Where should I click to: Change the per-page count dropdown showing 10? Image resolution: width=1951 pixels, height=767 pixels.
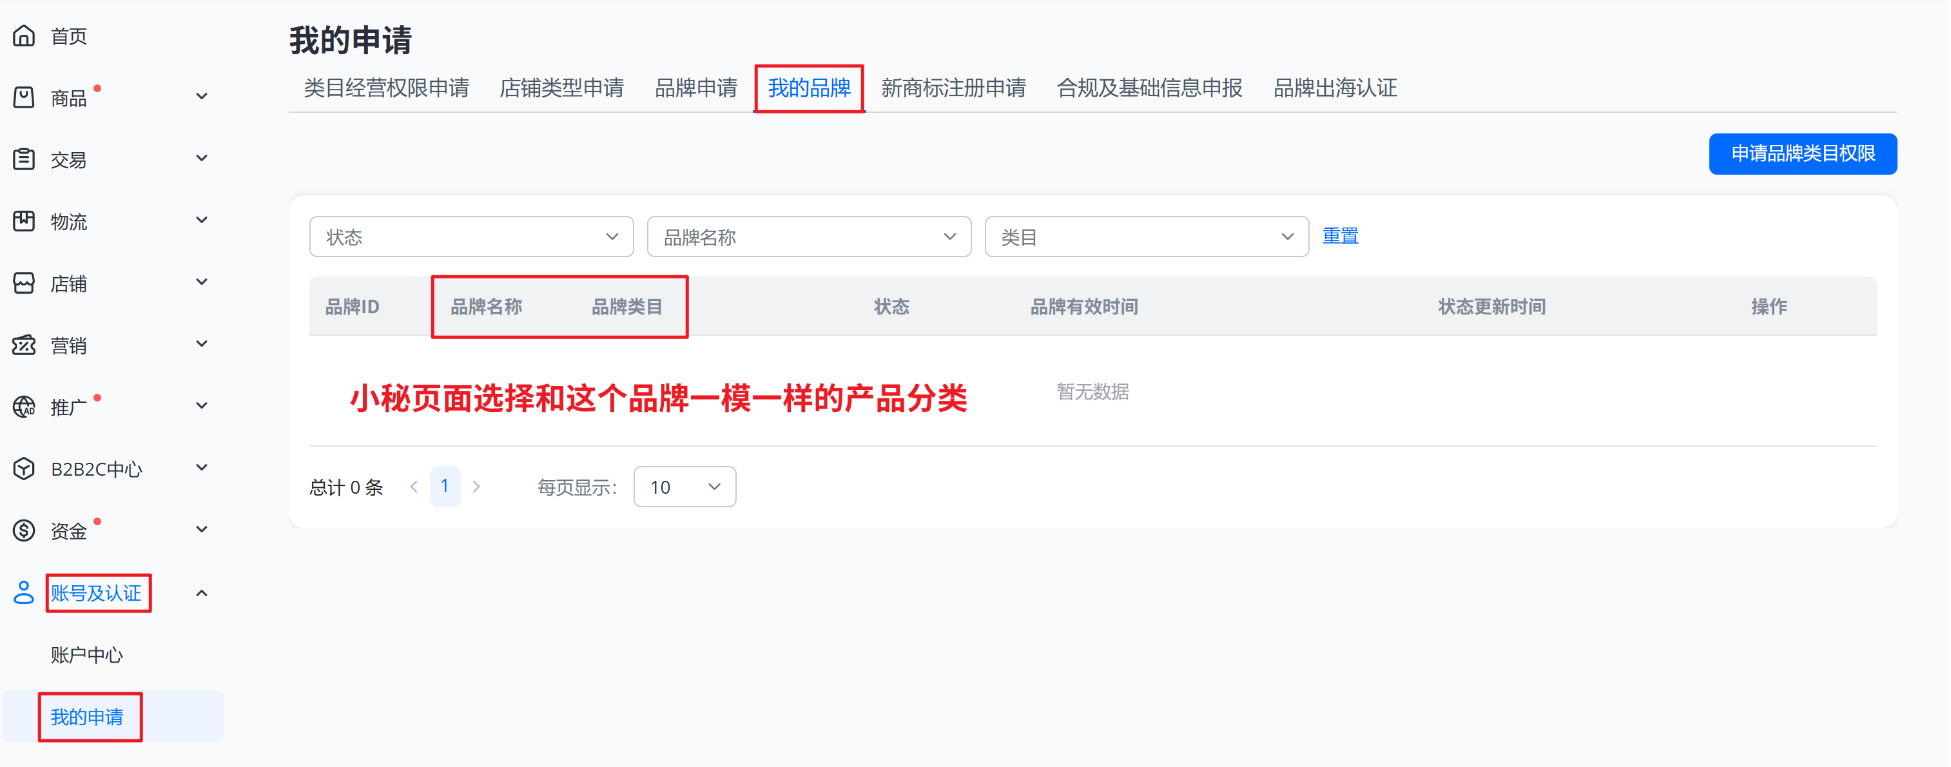point(684,487)
